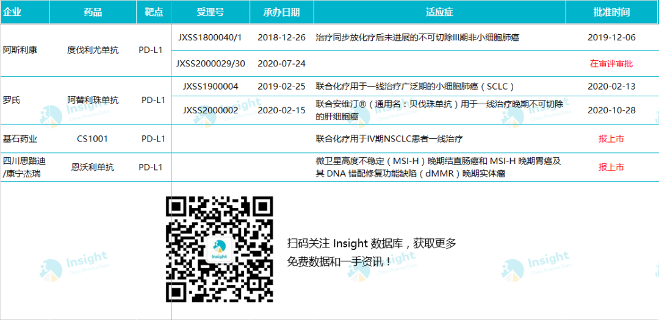659x320 pixels.
Task: Select the 四川思路迪/康宁杰瑞 company cell
Action: (x=24, y=167)
